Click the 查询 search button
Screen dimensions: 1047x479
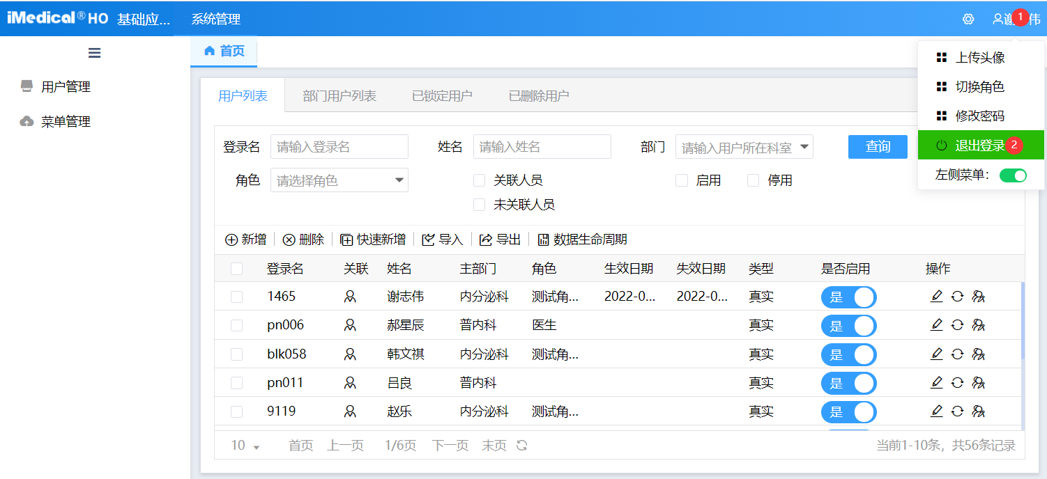pyautogui.click(x=878, y=147)
